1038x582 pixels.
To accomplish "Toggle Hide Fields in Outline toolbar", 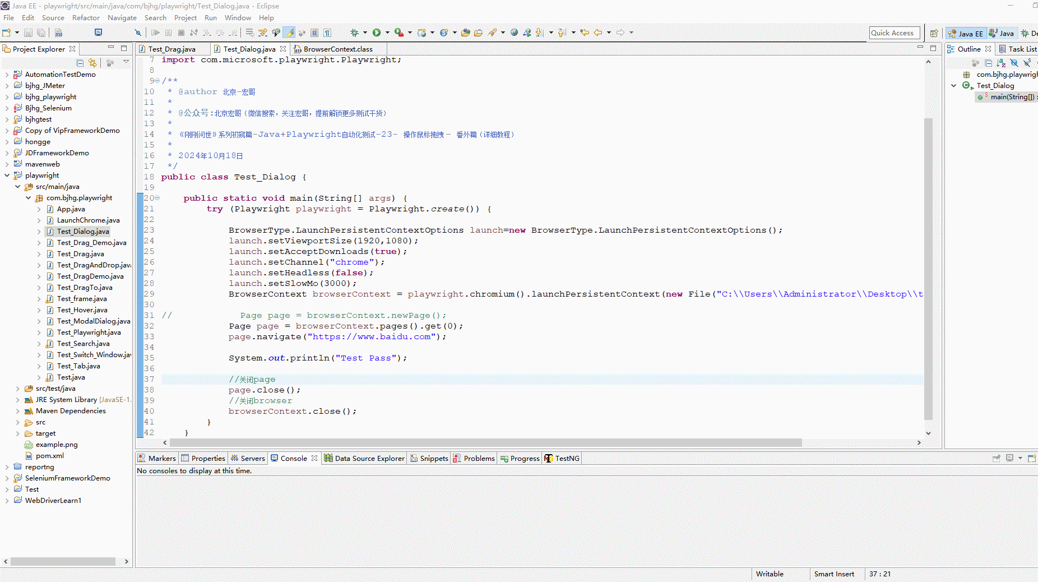I will point(1014,63).
